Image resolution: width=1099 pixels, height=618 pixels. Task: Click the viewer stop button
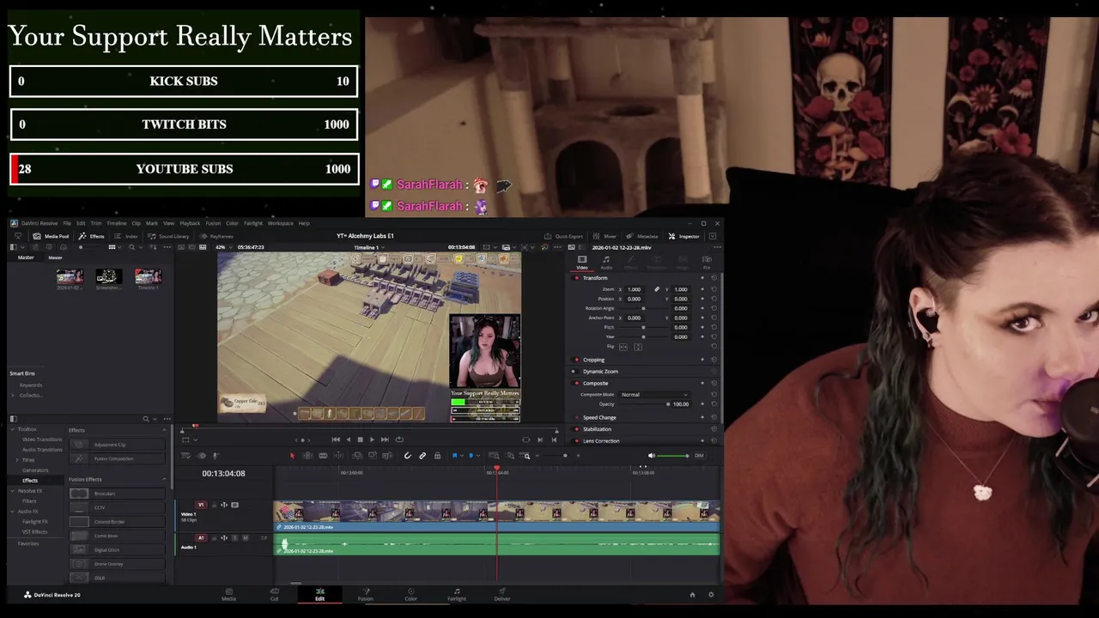(360, 439)
